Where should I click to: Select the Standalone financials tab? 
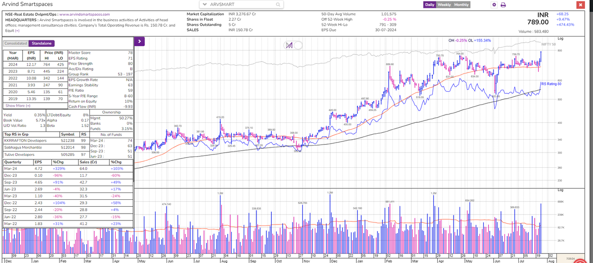[x=41, y=43]
